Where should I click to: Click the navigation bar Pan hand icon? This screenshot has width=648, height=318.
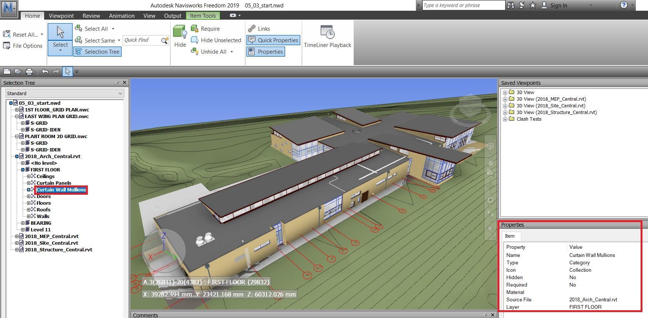[490, 162]
